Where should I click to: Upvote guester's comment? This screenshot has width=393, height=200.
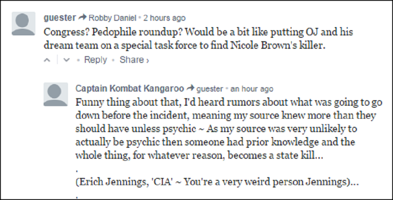(48, 60)
